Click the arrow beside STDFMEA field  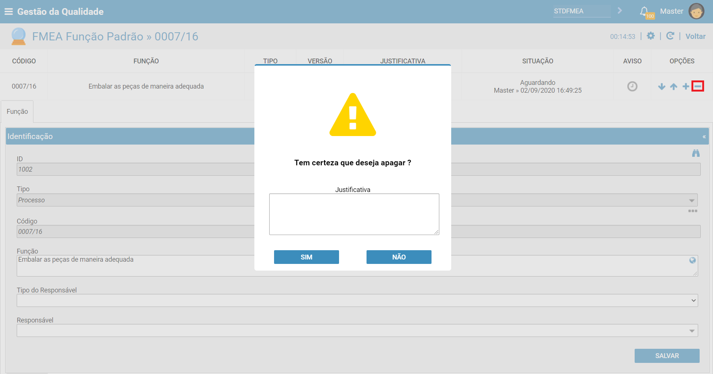click(620, 11)
